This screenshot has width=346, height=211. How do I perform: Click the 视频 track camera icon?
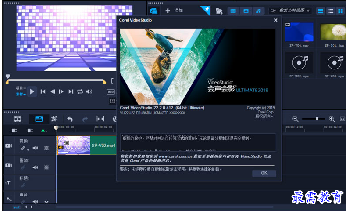[x=9, y=146]
